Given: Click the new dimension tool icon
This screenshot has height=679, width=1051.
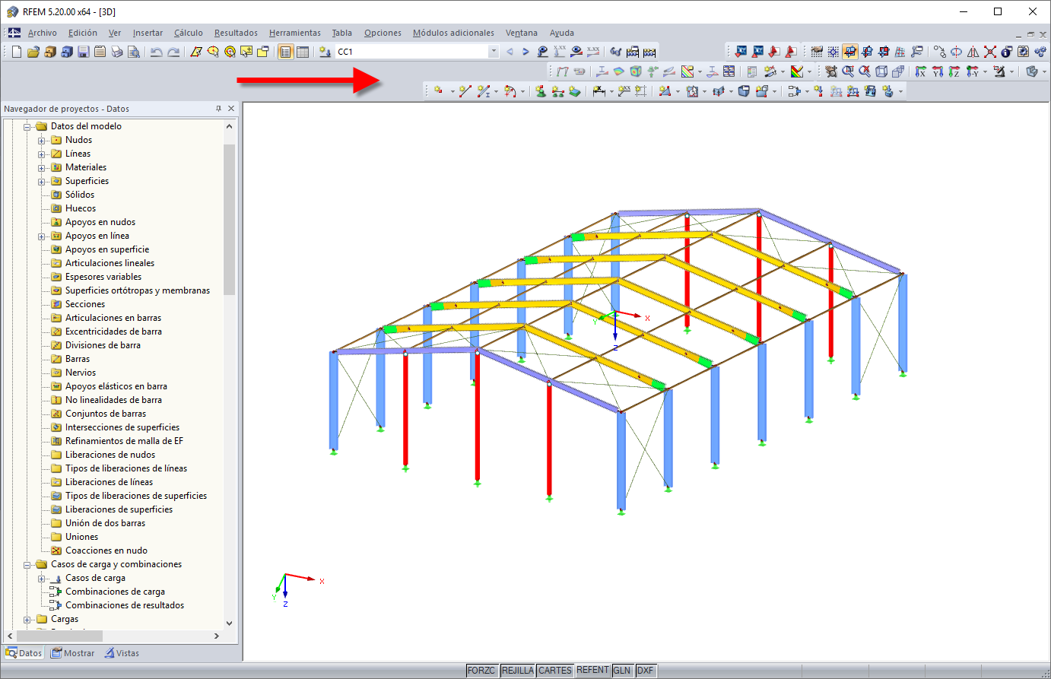Looking at the screenshot, I should (x=599, y=91).
